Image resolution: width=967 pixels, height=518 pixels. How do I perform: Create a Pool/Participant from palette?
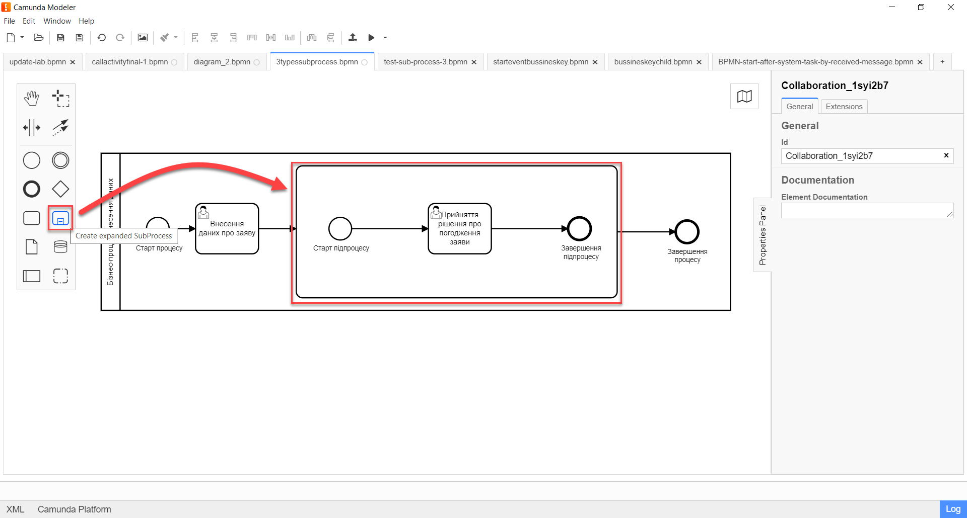[x=32, y=276]
